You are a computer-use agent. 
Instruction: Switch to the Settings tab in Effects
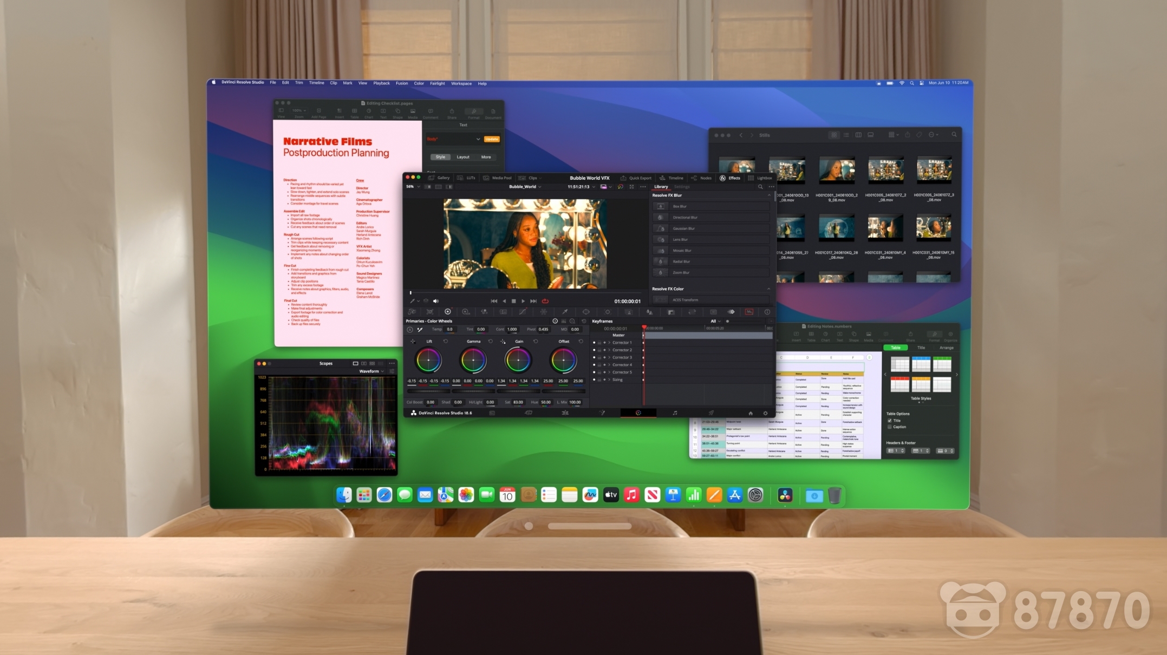682,187
